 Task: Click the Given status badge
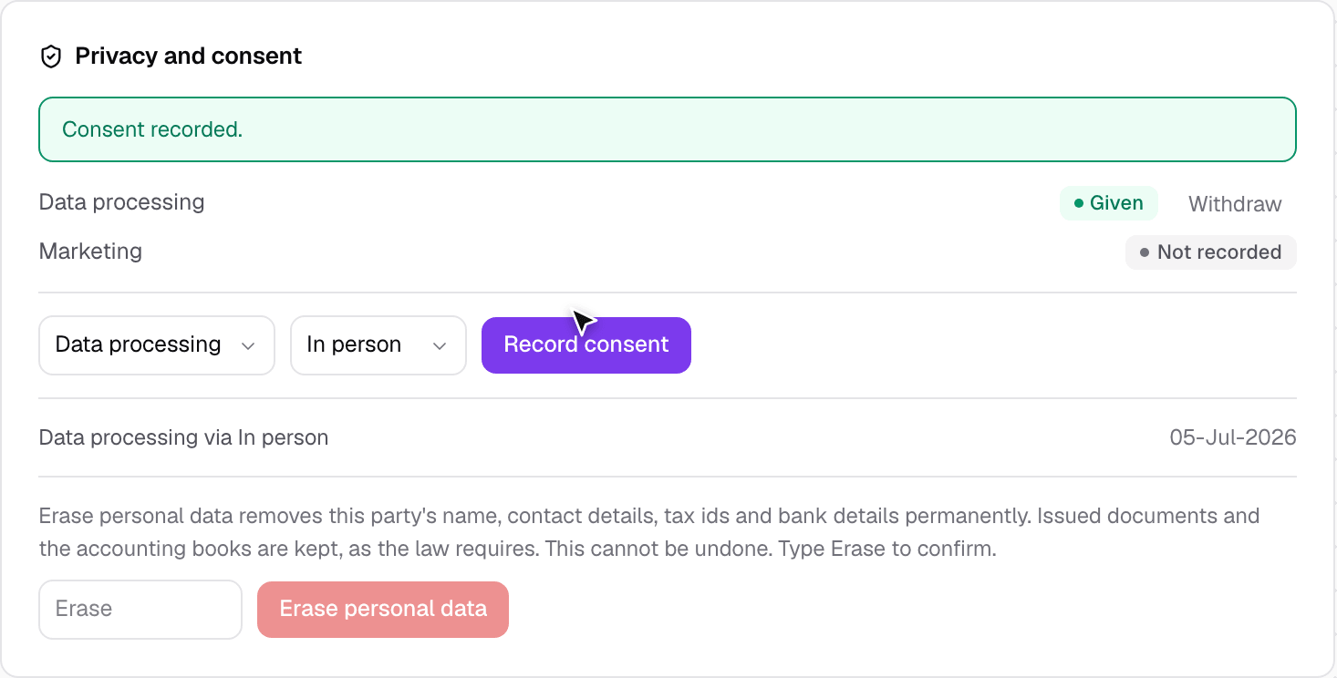(1109, 203)
